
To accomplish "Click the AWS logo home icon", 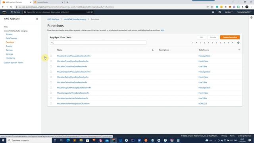I will pyautogui.click(x=4, y=12).
